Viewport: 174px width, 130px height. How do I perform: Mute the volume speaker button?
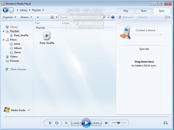(106, 123)
